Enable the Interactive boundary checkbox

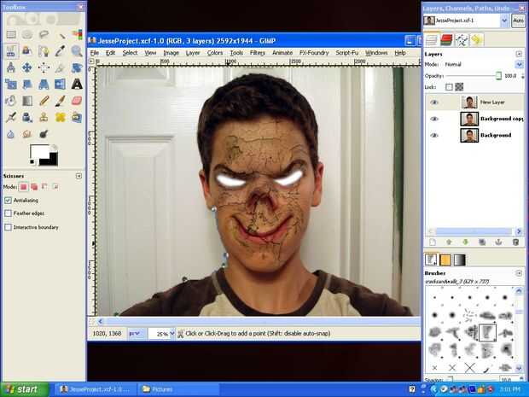[8, 227]
